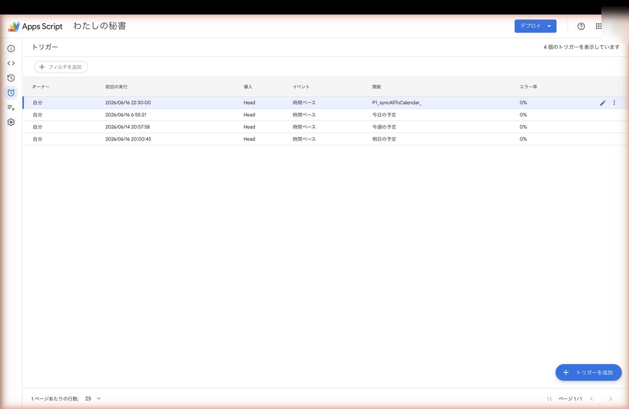Click 時間ベース cell in 今日の予定 row

(x=304, y=115)
